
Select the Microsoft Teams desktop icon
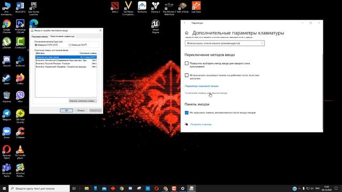click(x=6, y=170)
